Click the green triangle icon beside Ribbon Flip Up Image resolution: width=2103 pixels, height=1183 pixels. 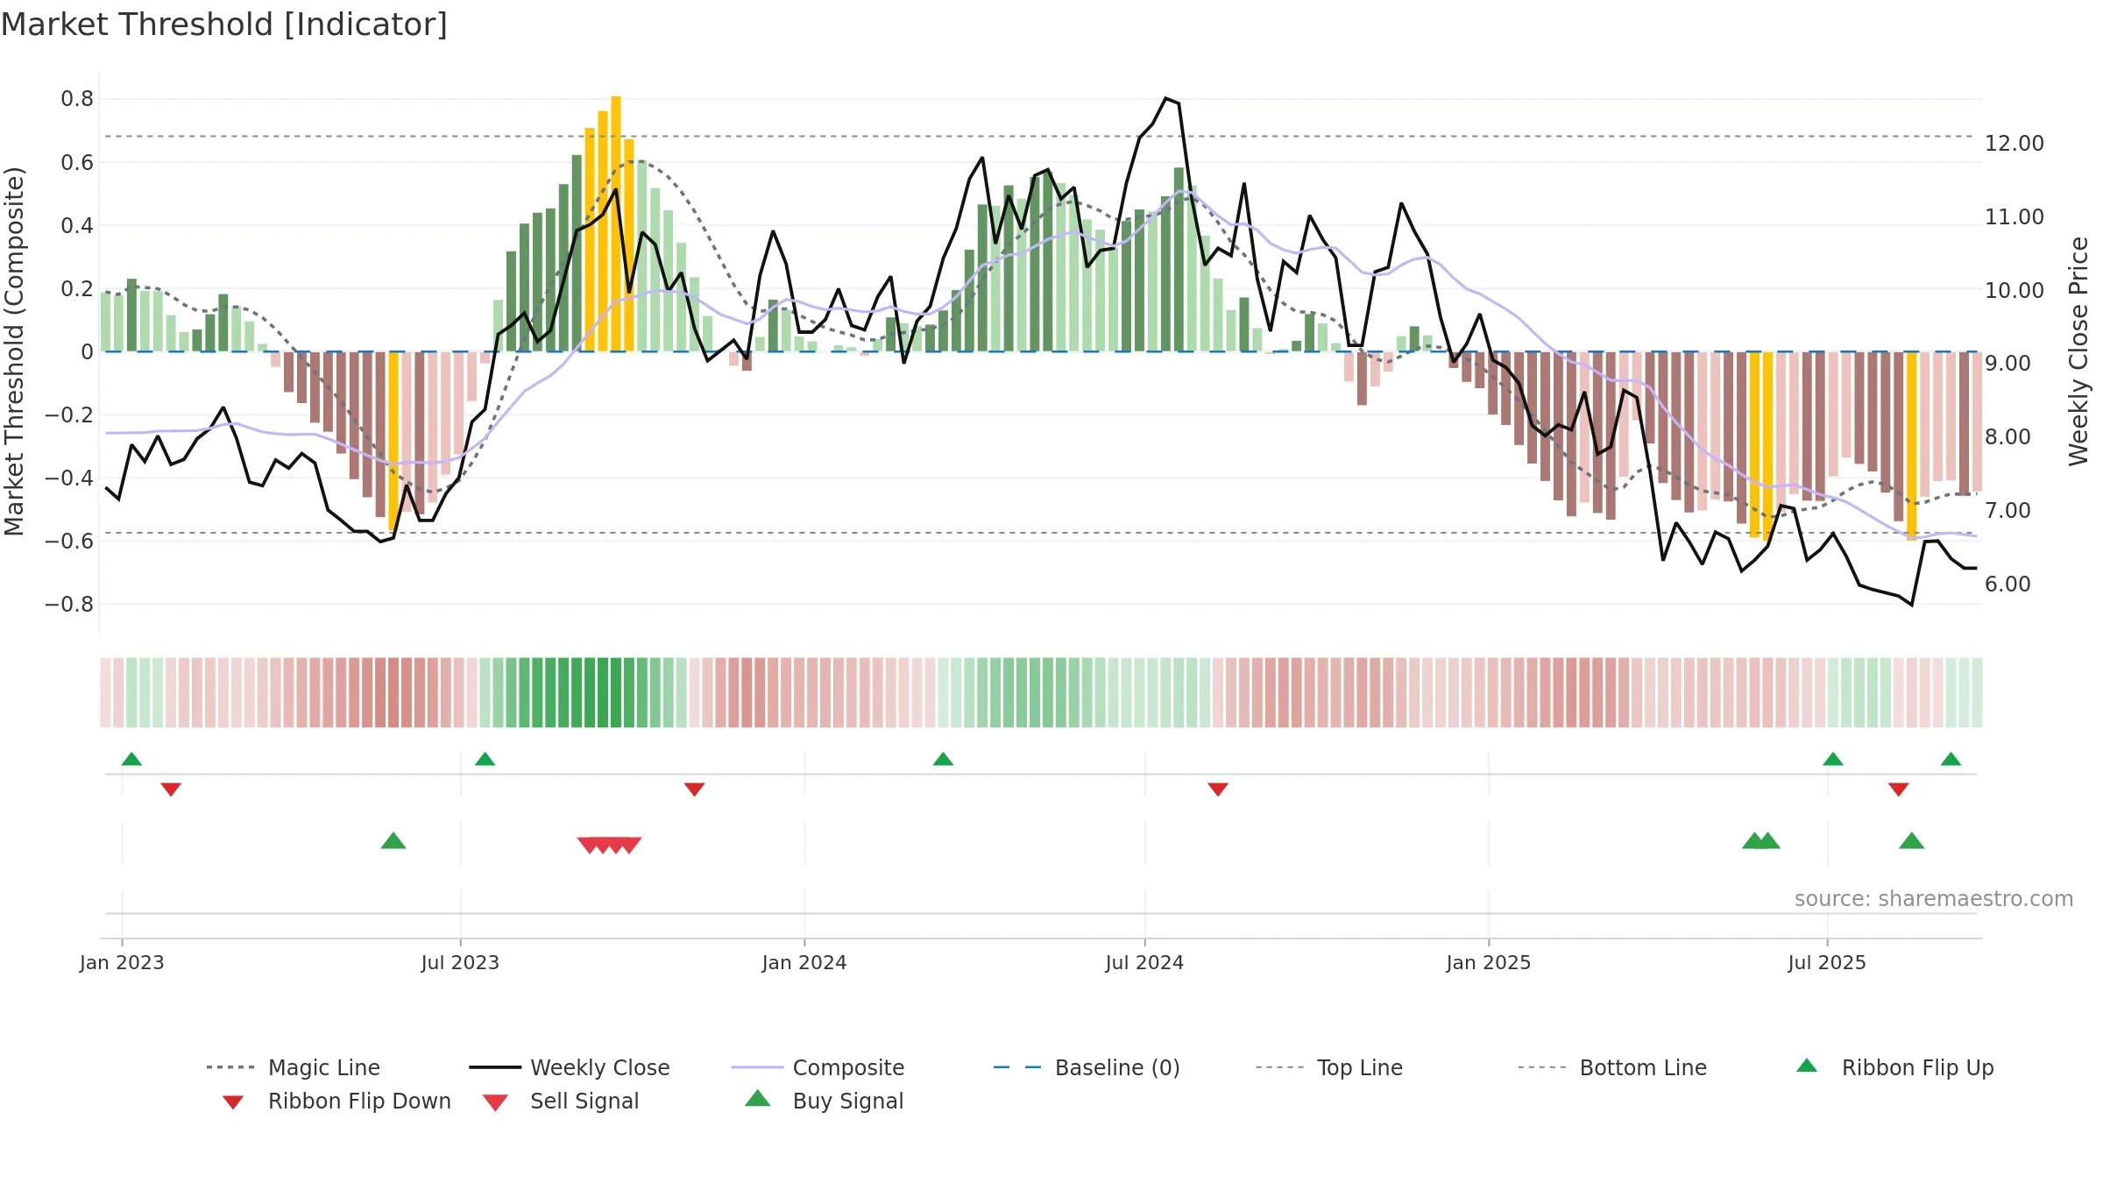tap(1807, 1066)
